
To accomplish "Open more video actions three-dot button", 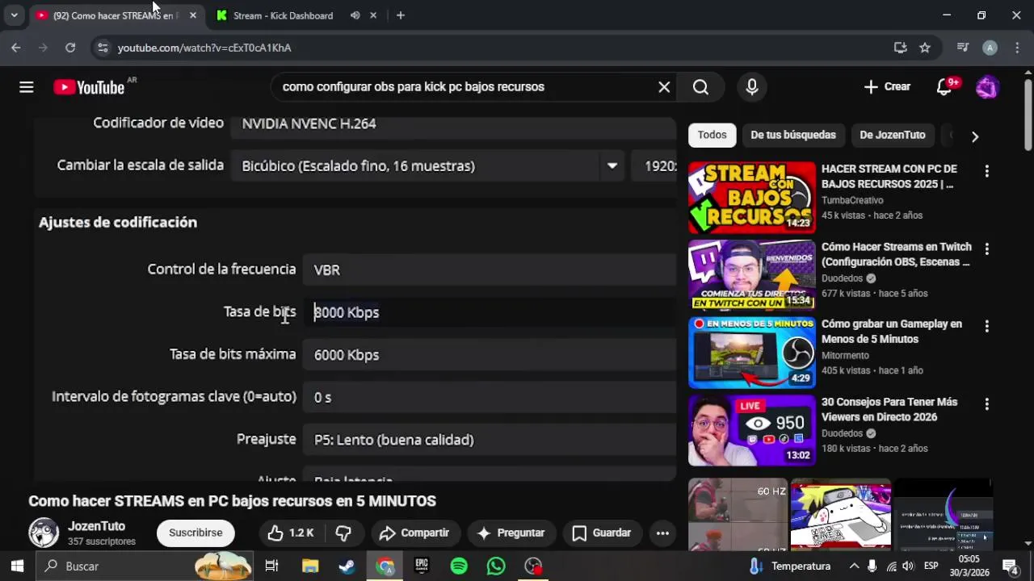I will tap(662, 533).
